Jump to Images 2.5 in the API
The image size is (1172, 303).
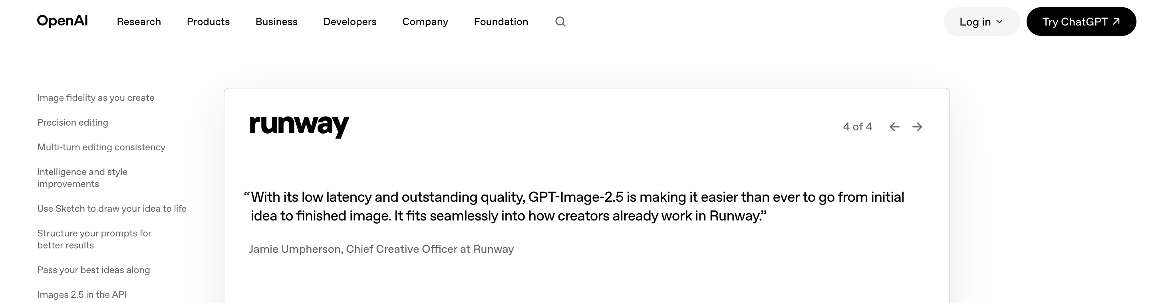coord(82,294)
